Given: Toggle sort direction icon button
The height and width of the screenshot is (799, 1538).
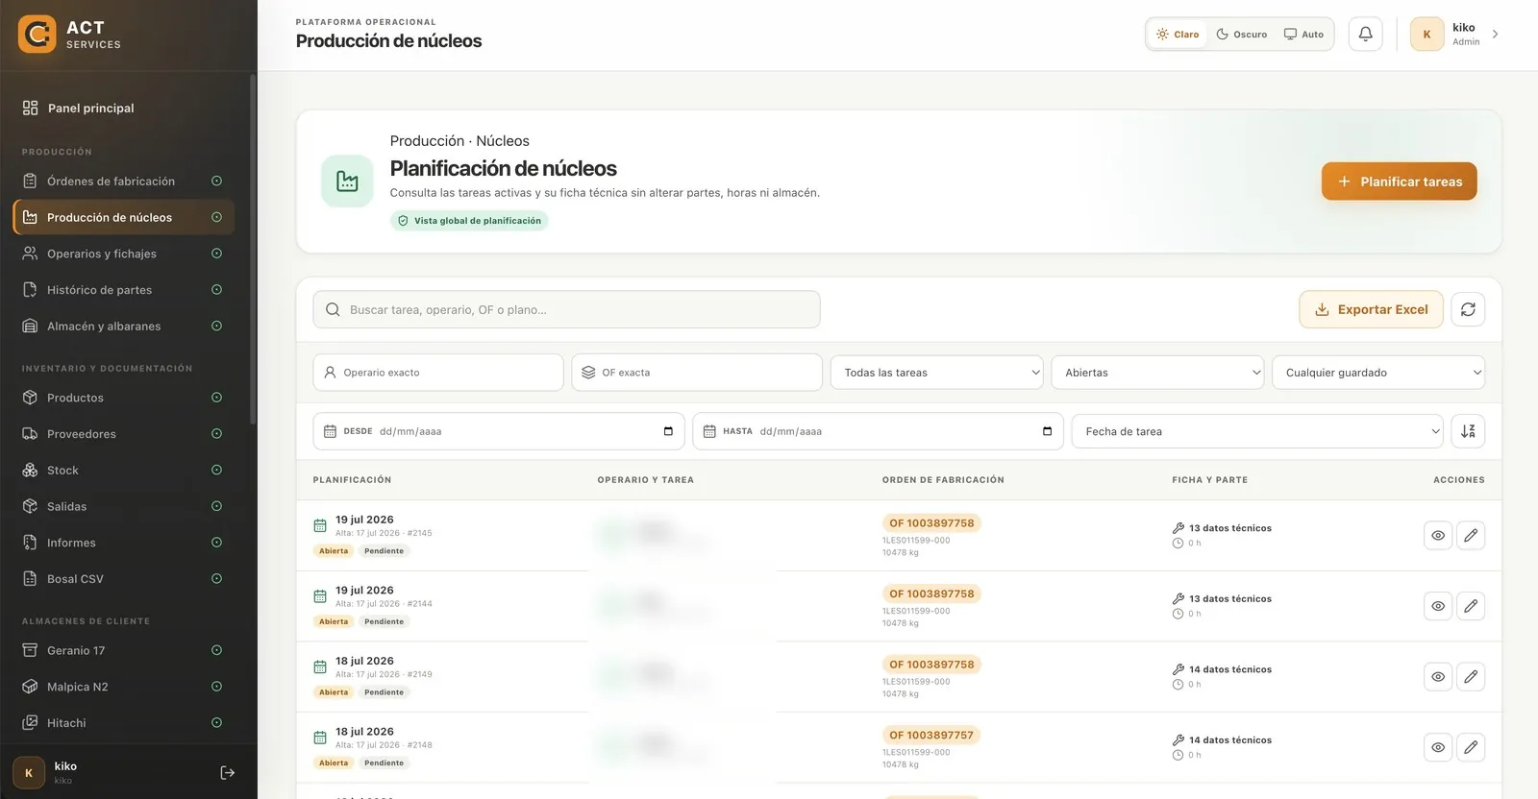Looking at the screenshot, I should (x=1468, y=431).
